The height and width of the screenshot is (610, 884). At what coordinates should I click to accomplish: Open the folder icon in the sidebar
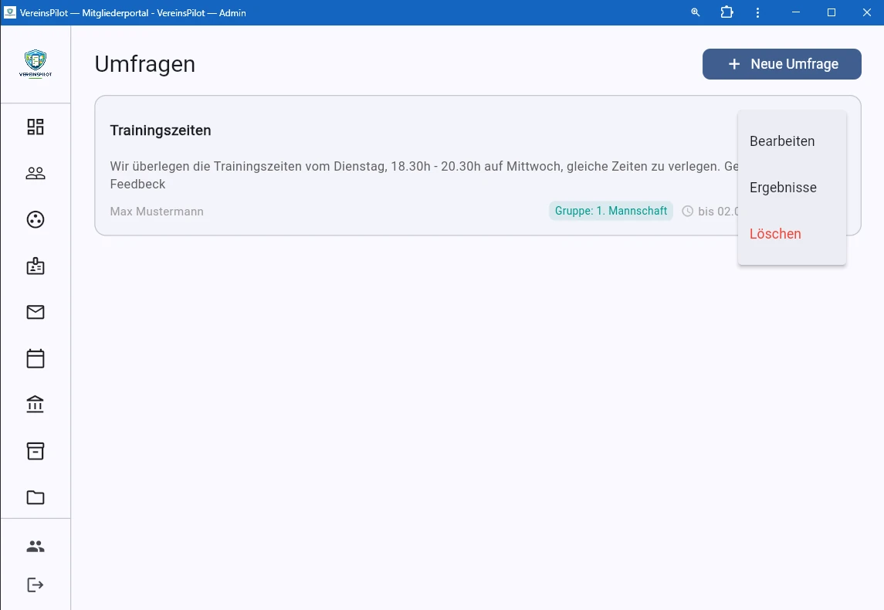click(x=35, y=497)
